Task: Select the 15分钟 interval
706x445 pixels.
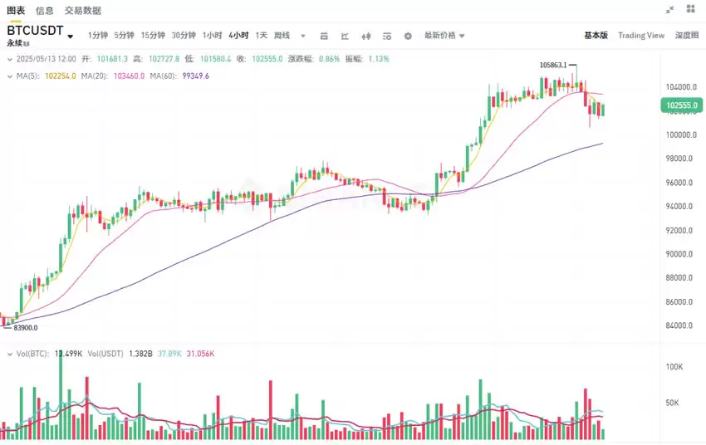Action: click(153, 36)
